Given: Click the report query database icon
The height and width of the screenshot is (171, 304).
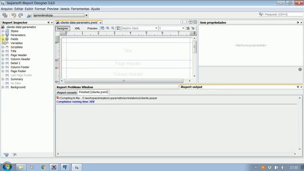Looking at the screenshot, I should pyautogui.click(x=103, y=28).
